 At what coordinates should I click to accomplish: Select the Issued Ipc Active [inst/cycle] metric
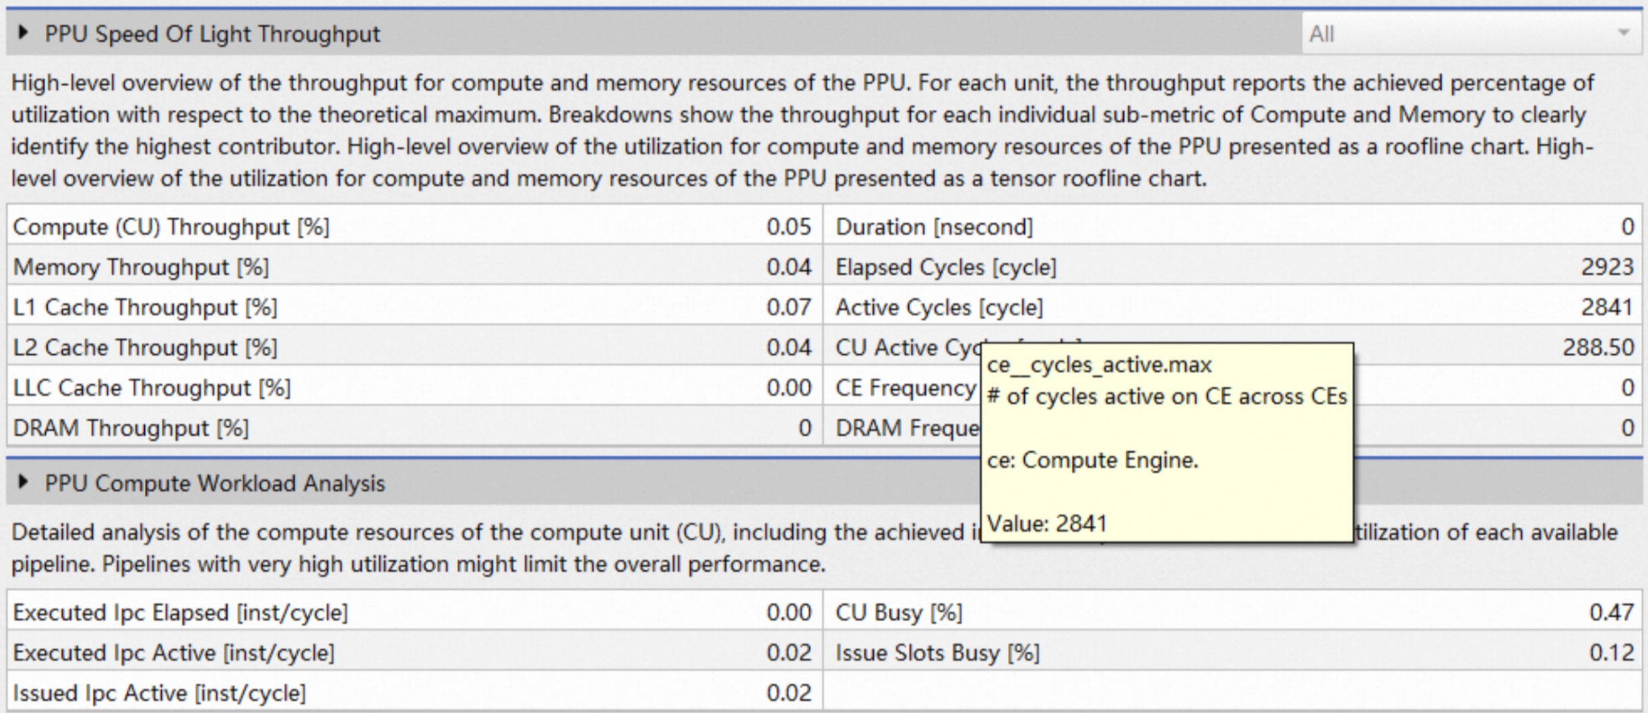[160, 693]
